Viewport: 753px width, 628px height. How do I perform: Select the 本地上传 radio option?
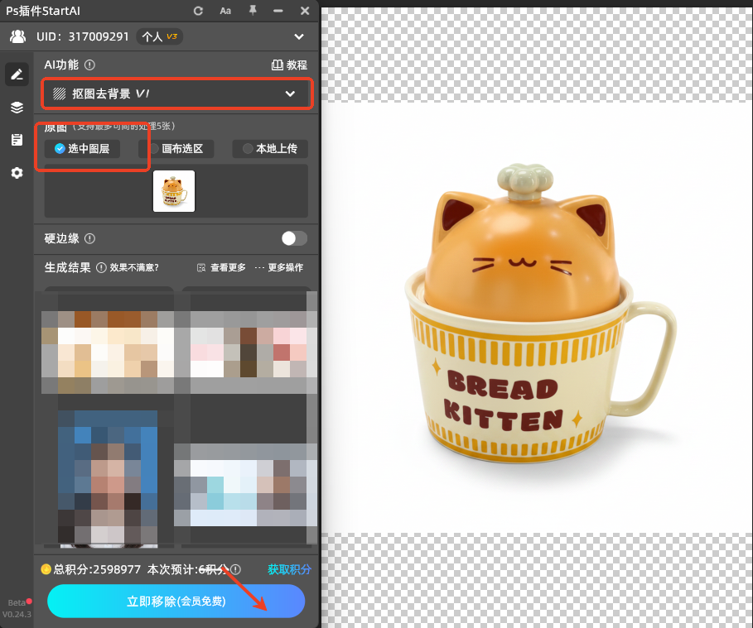click(x=270, y=149)
